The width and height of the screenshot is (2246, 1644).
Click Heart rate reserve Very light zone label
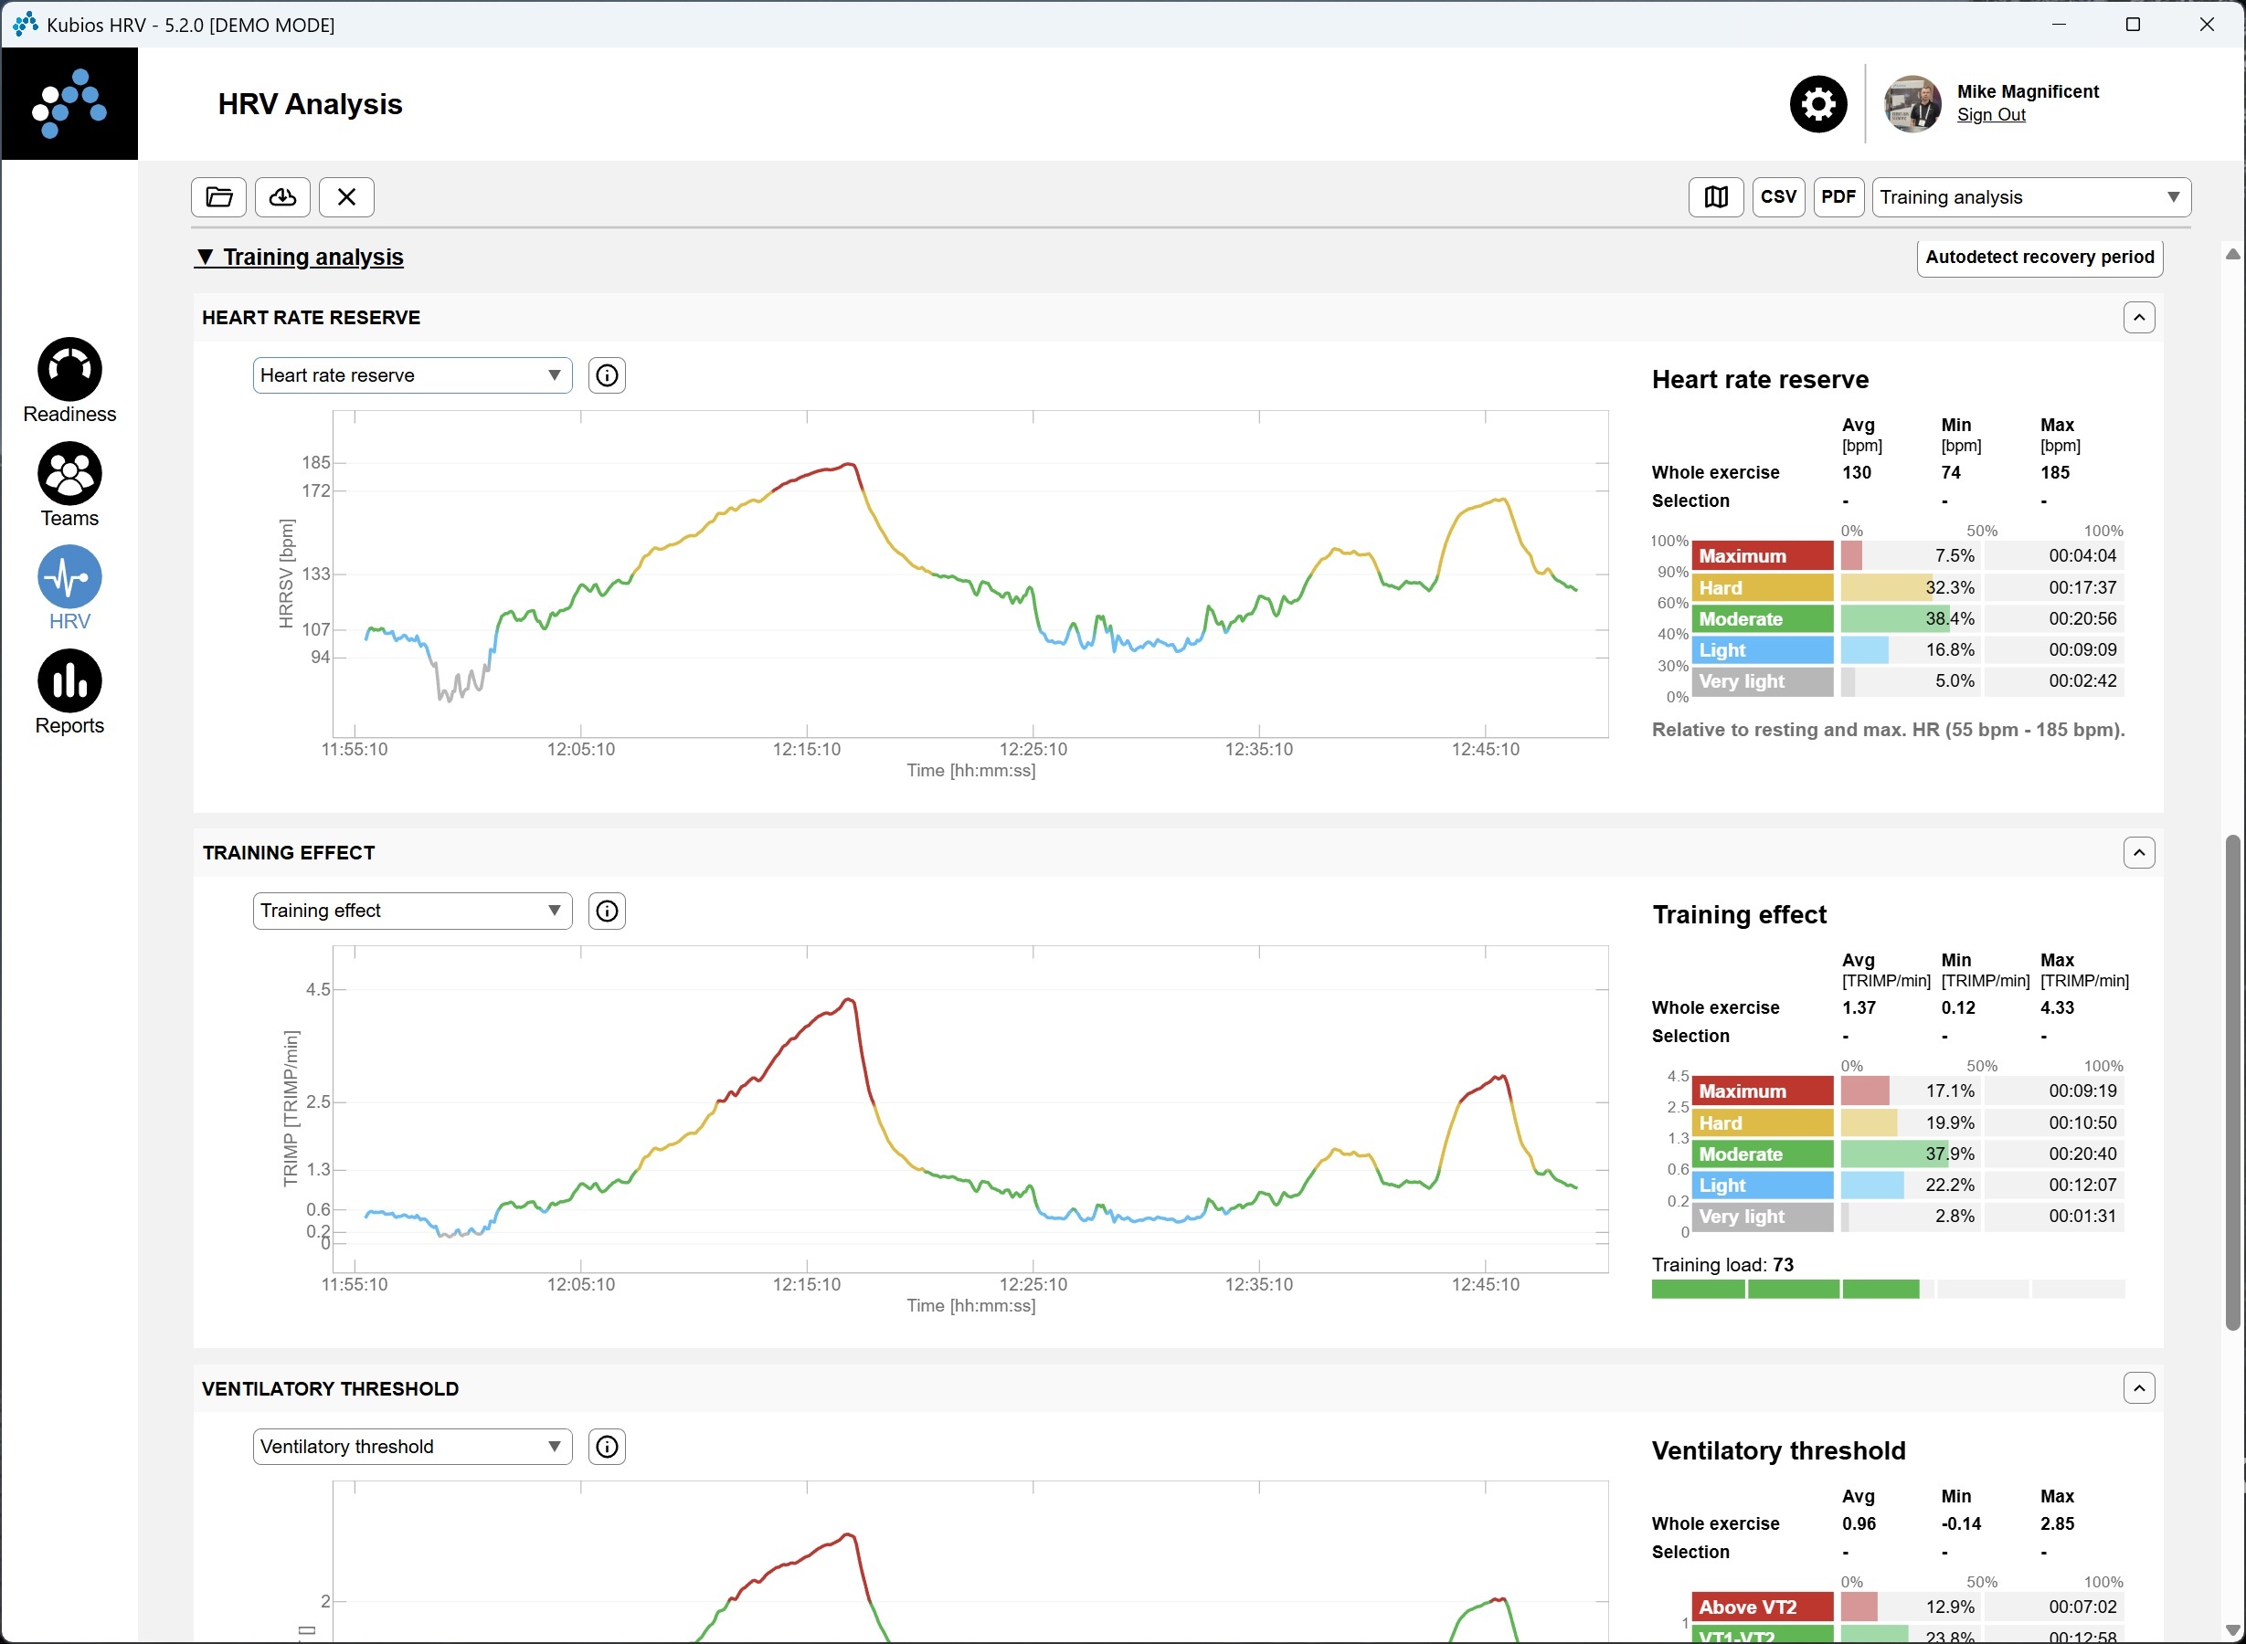tap(1764, 680)
